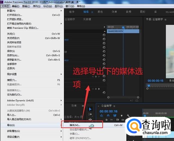The image size is (174, 141).
Task: Open the 文件(F) menu
Action: click(x=5, y=6)
